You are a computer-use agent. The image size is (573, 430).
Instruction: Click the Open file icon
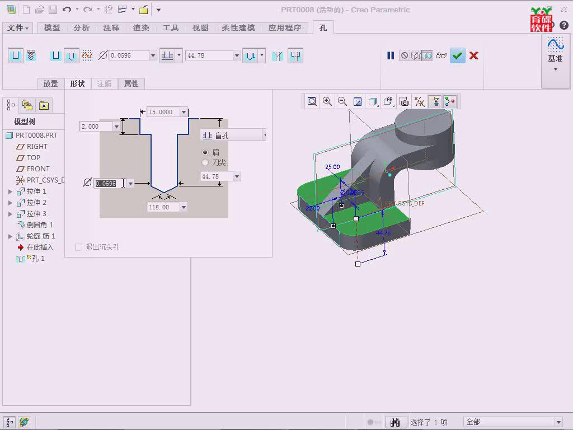40,10
